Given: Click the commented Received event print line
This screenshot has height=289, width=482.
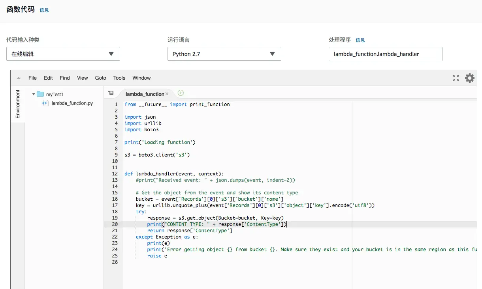Looking at the screenshot, I should (215, 180).
